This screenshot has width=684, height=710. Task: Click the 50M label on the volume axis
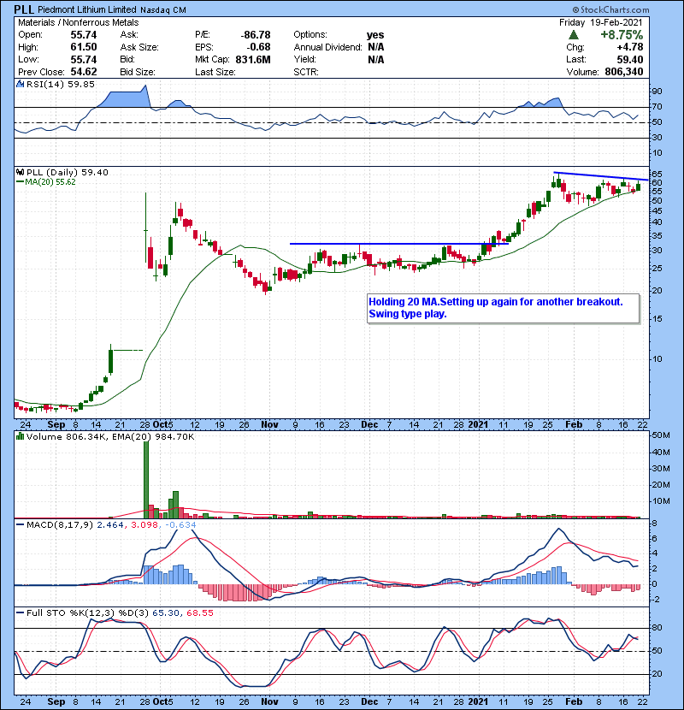pos(660,435)
